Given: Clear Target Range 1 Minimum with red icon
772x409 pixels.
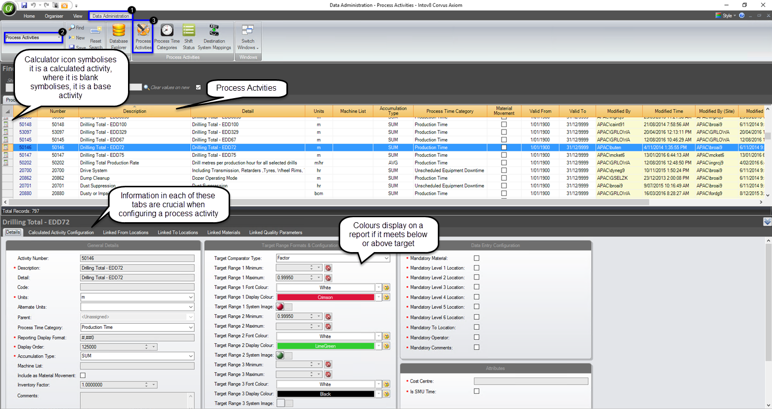Looking at the screenshot, I should 328,268.
